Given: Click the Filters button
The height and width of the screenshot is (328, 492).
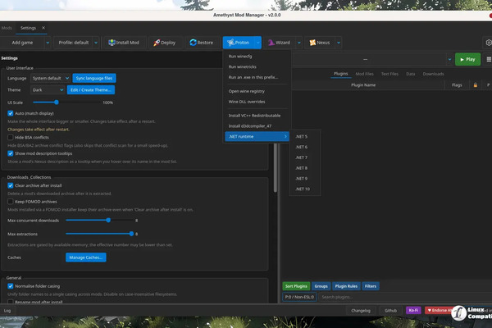Looking at the screenshot, I should [371, 286].
